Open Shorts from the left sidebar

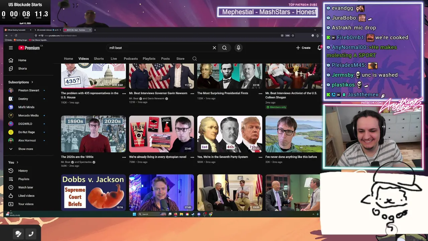pos(22,69)
